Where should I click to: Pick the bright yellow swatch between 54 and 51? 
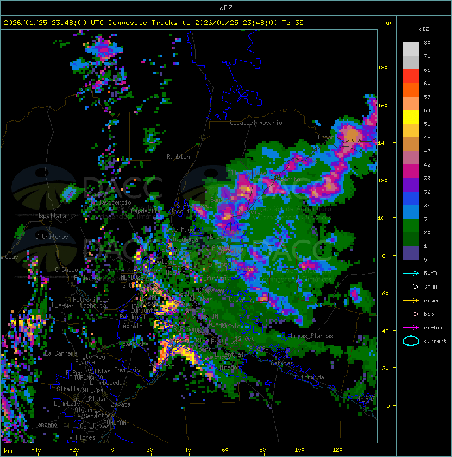(x=411, y=117)
